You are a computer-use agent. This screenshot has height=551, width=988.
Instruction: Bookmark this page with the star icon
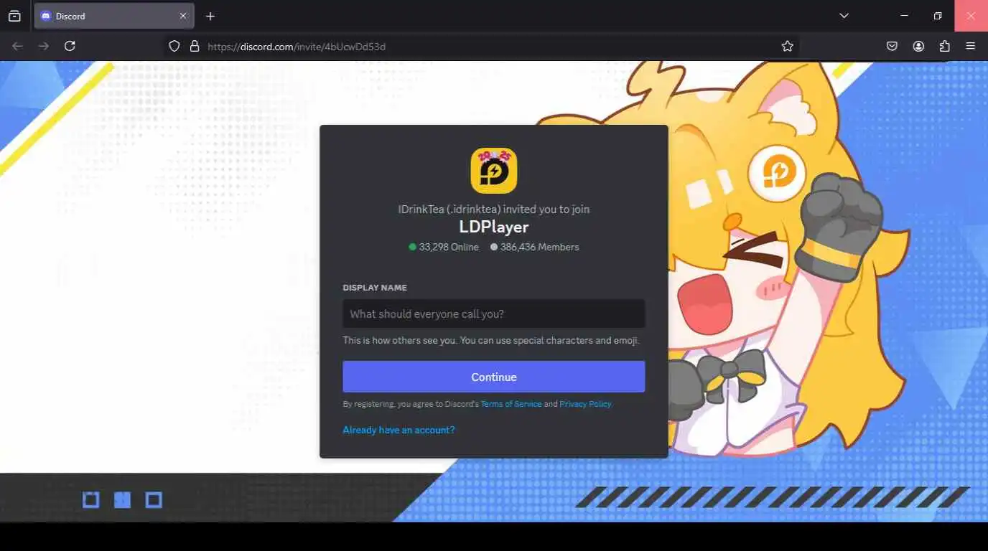pyautogui.click(x=788, y=46)
